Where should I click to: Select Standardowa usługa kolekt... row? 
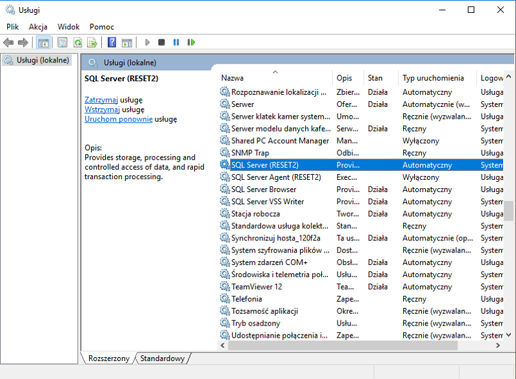(361, 226)
